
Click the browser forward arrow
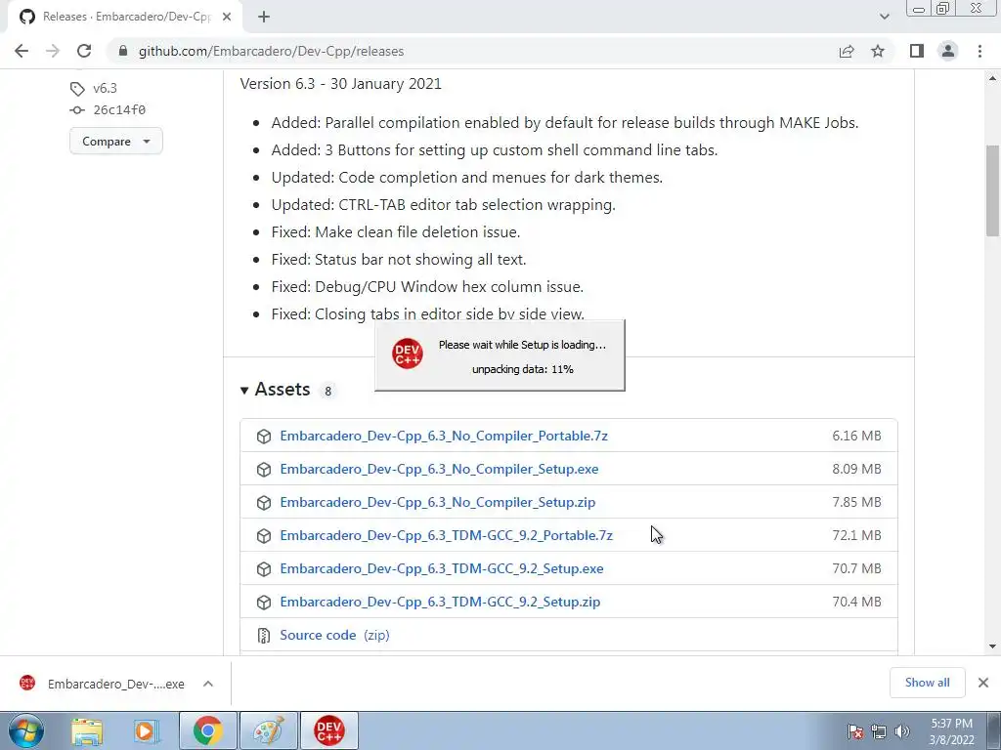click(53, 51)
